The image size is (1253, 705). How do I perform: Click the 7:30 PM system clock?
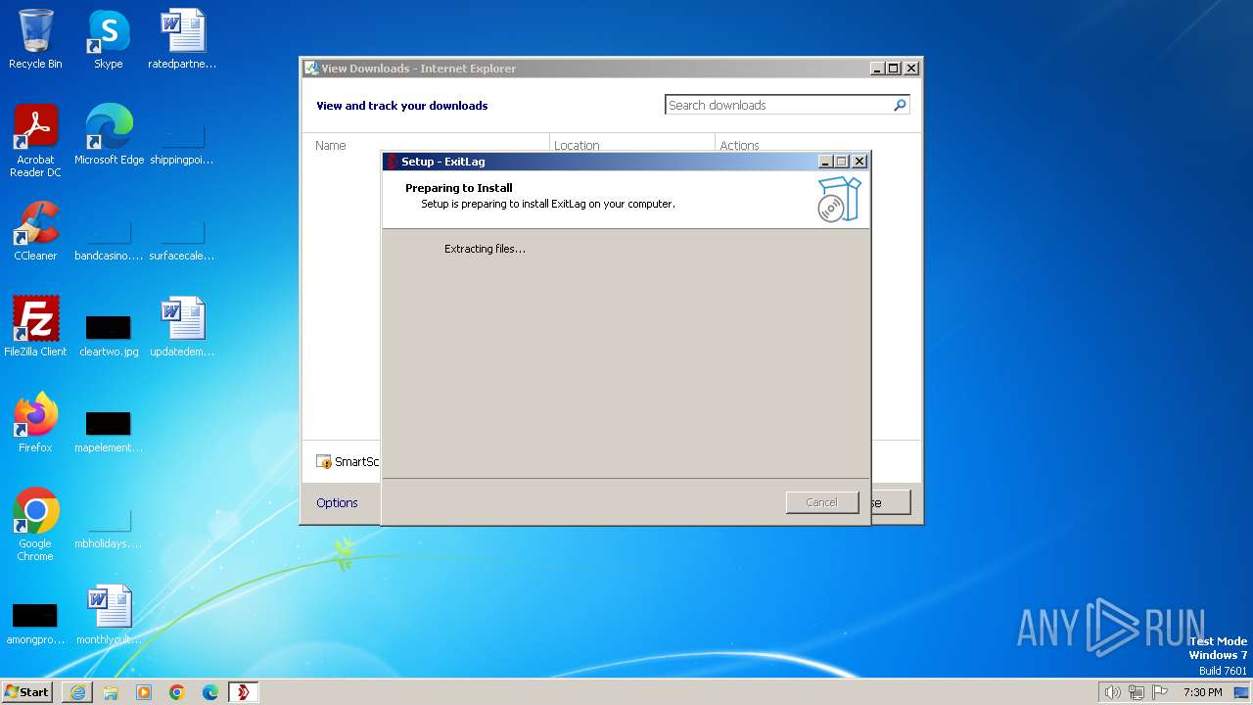1202,692
